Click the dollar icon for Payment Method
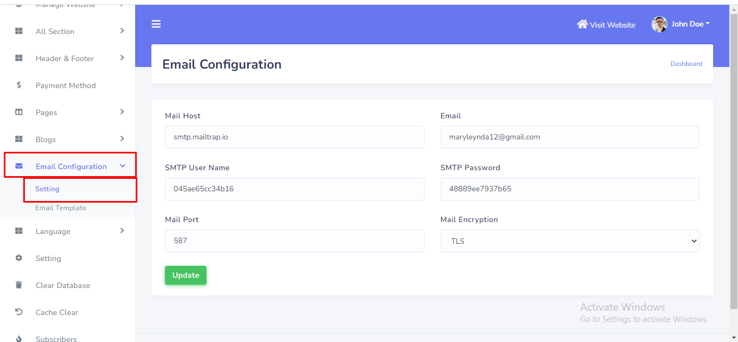 19,85
